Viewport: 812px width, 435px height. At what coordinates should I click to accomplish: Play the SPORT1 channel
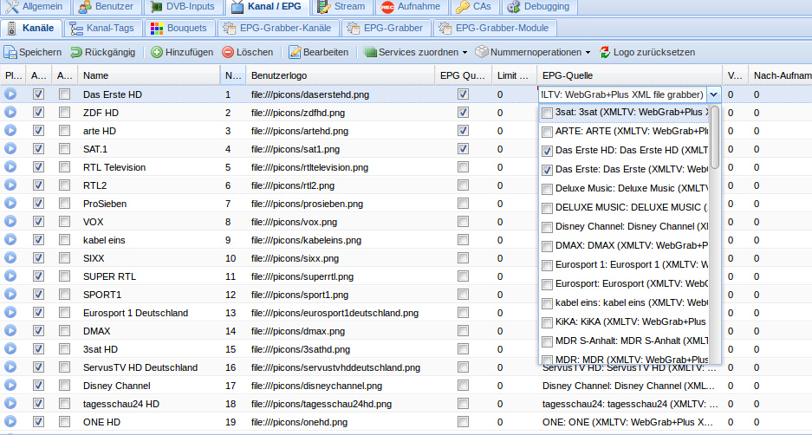pos(10,294)
